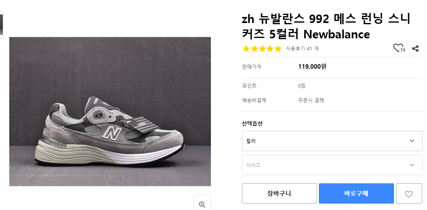Click the third yellow rating star
Screen dimensions: 427x210
point(262,49)
